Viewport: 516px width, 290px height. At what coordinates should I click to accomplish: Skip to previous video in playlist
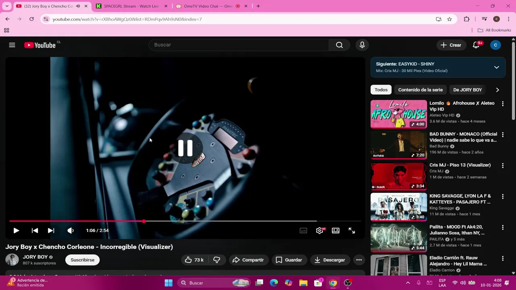[x=35, y=230]
